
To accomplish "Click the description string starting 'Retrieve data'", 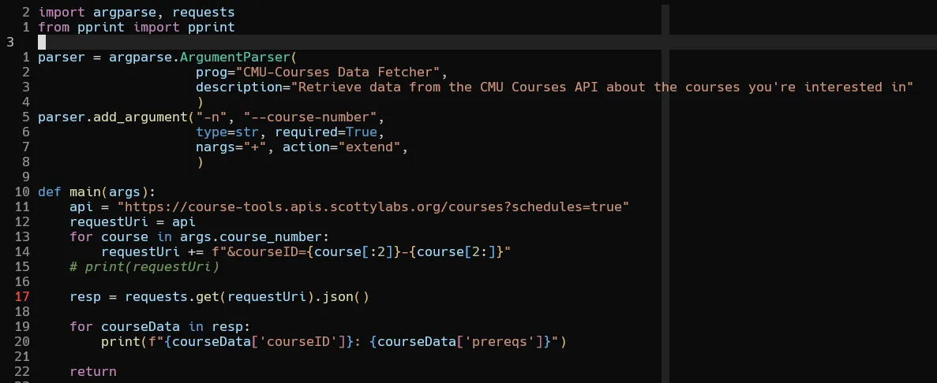I will tap(602, 87).
